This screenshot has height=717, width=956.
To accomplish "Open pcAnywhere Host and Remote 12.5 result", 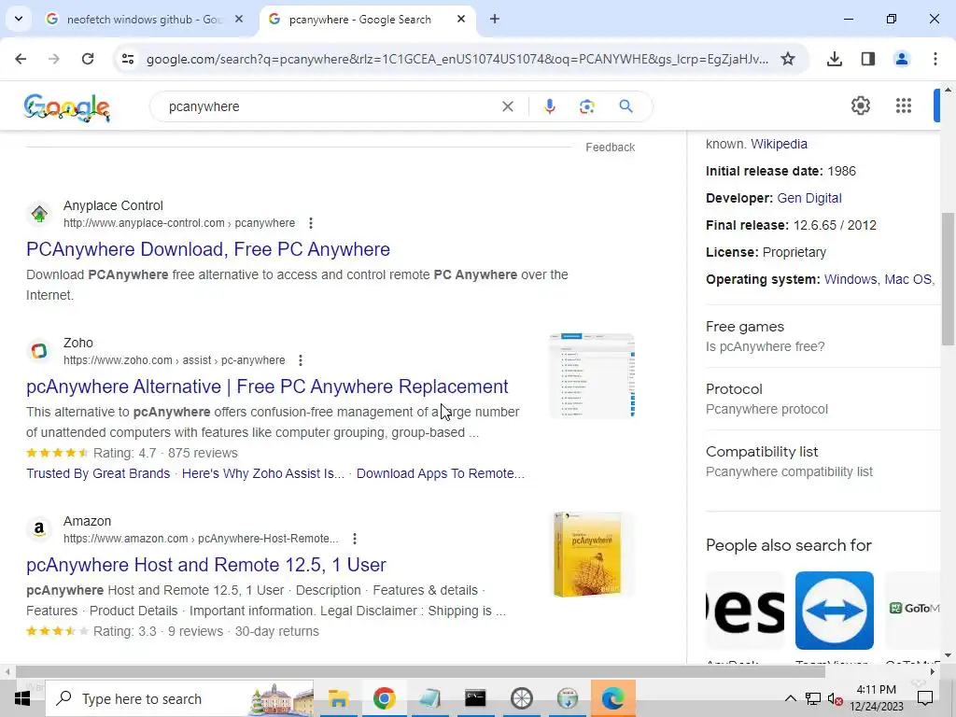I will click(206, 565).
